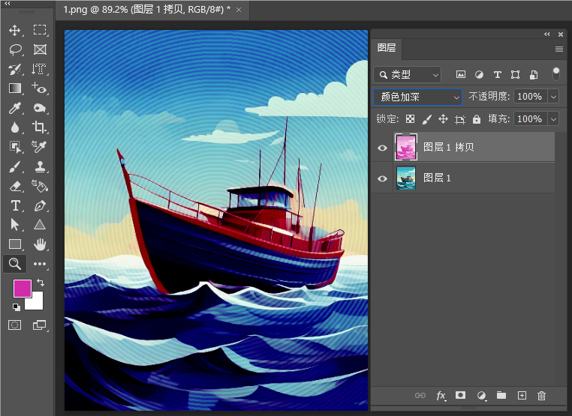The width and height of the screenshot is (572, 416).
Task: Toggle visibility of 图层 1 layer
Action: (382, 178)
